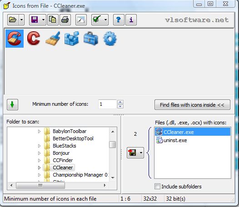Select the blue toolbox icon thumbnail
239x207 pixels.
[x=91, y=38]
